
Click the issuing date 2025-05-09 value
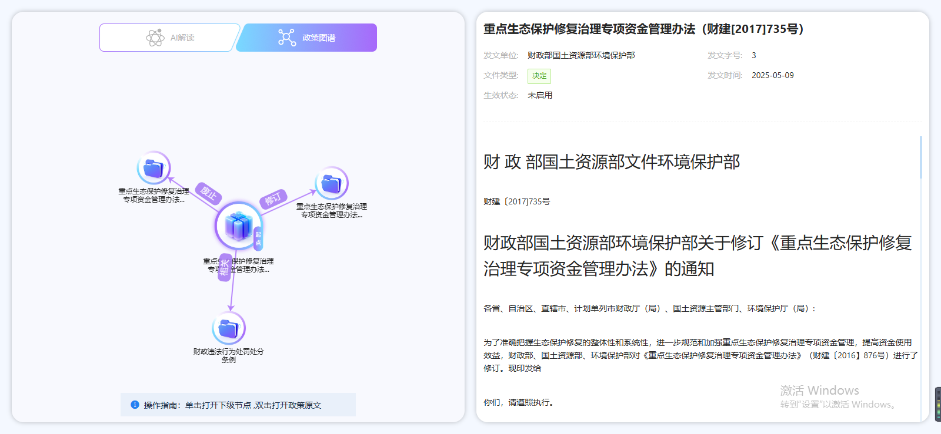point(772,75)
